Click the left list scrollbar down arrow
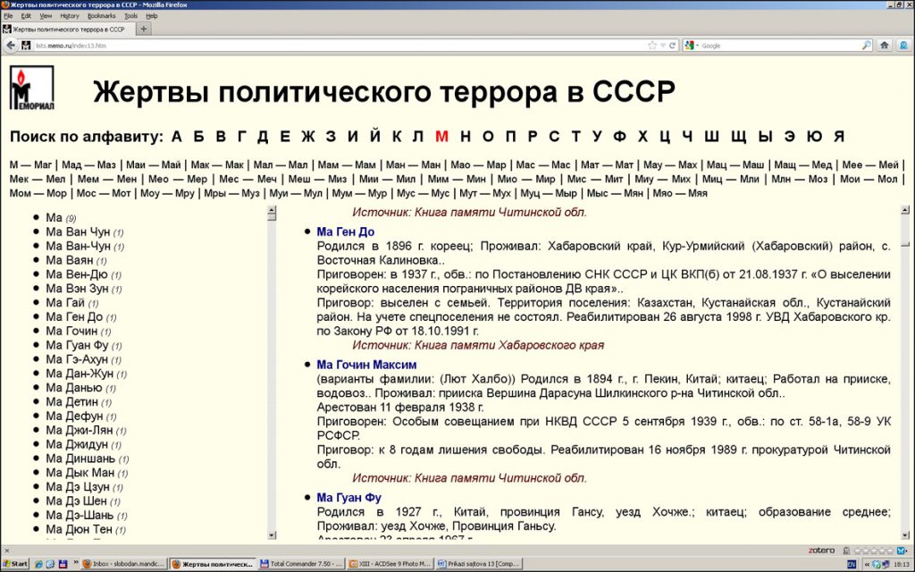915x572 pixels. 272,534
